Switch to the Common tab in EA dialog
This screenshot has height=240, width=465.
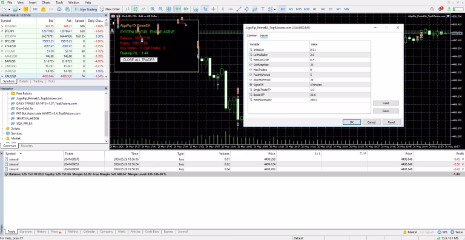click(252, 36)
